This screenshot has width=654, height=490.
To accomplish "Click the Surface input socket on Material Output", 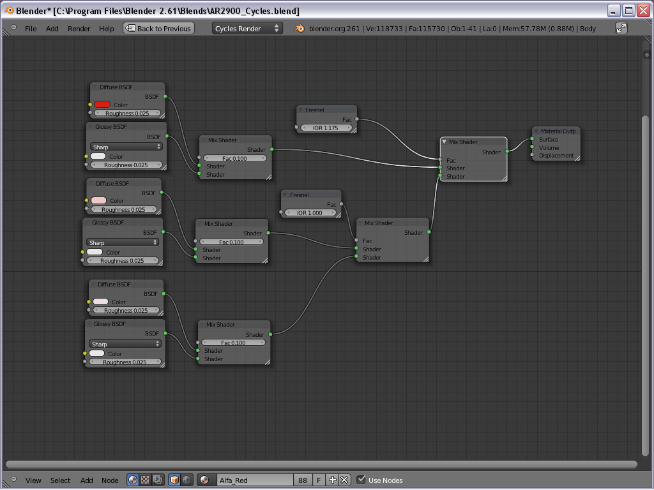I will tap(532, 138).
